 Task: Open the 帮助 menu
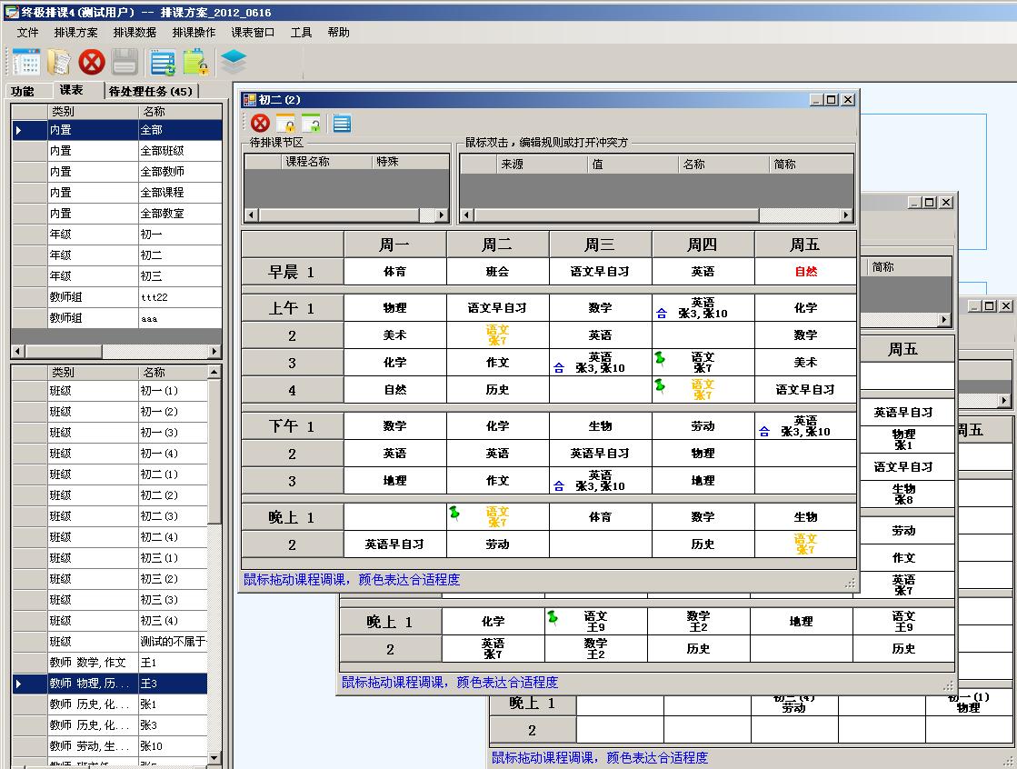click(x=339, y=33)
